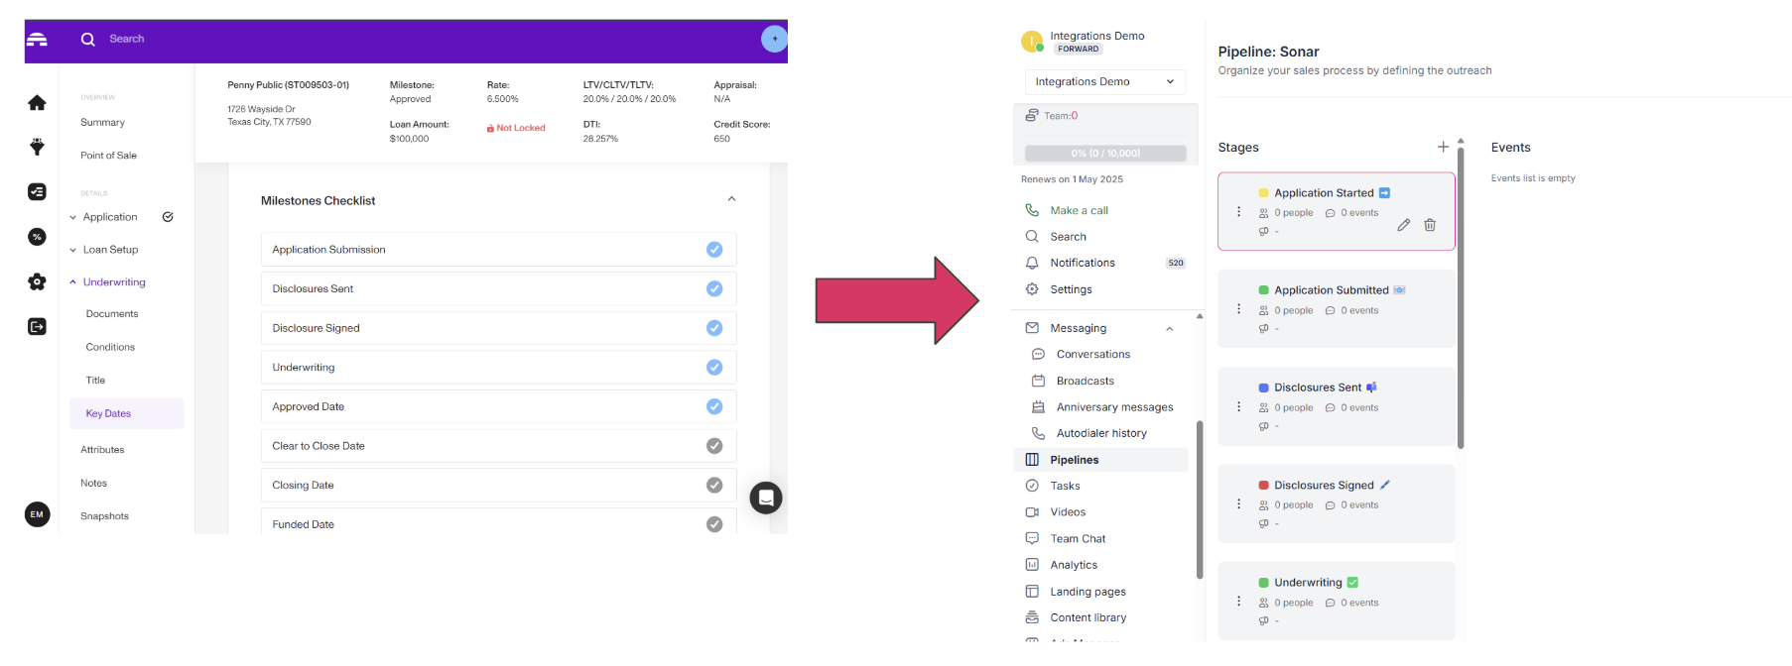Edit the Application Started stage with pencil icon
Image resolution: width=1792 pixels, height=666 pixels.
1403,225
